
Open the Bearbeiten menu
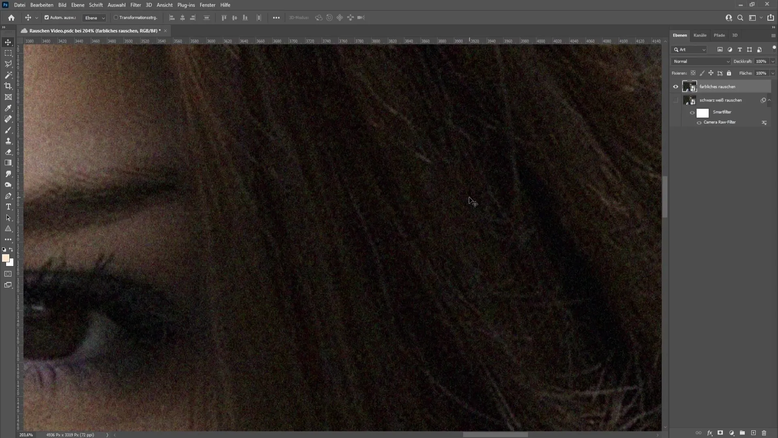[41, 5]
